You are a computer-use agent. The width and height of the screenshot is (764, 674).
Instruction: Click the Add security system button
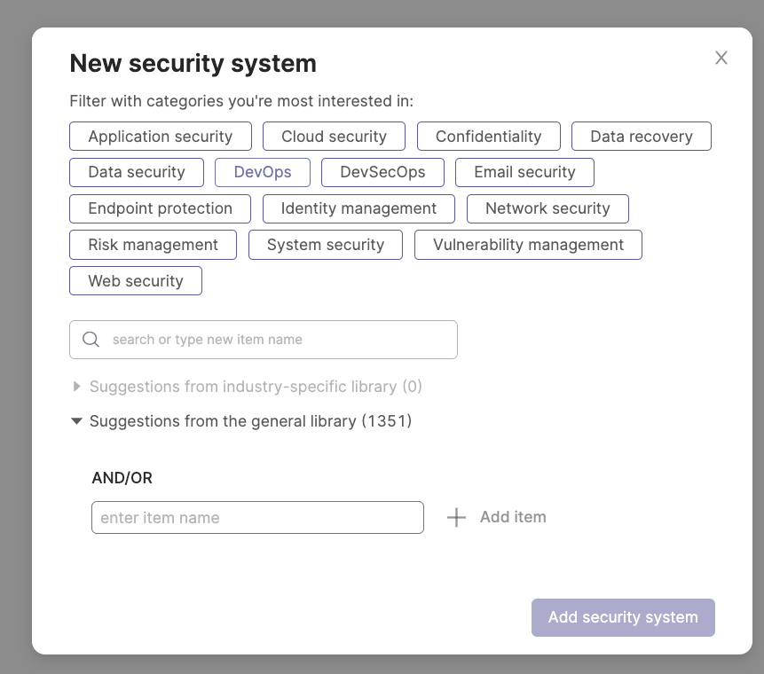coord(623,617)
